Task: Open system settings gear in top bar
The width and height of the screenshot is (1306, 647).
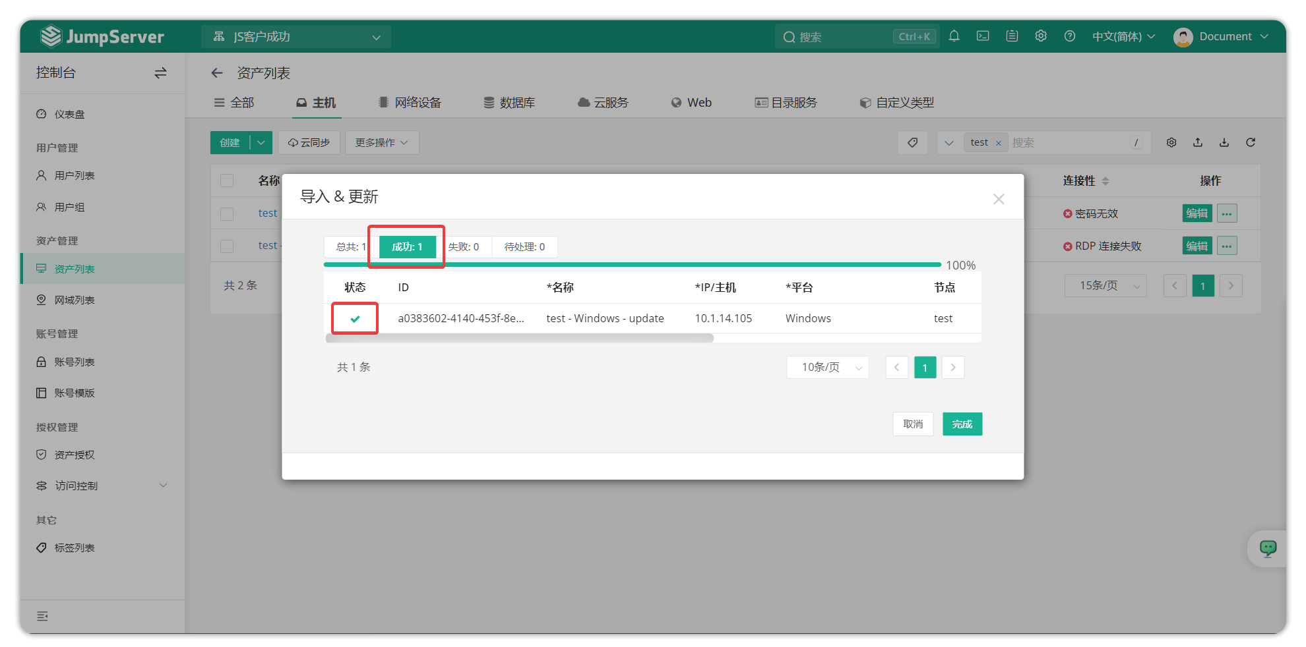Action: click(1041, 36)
